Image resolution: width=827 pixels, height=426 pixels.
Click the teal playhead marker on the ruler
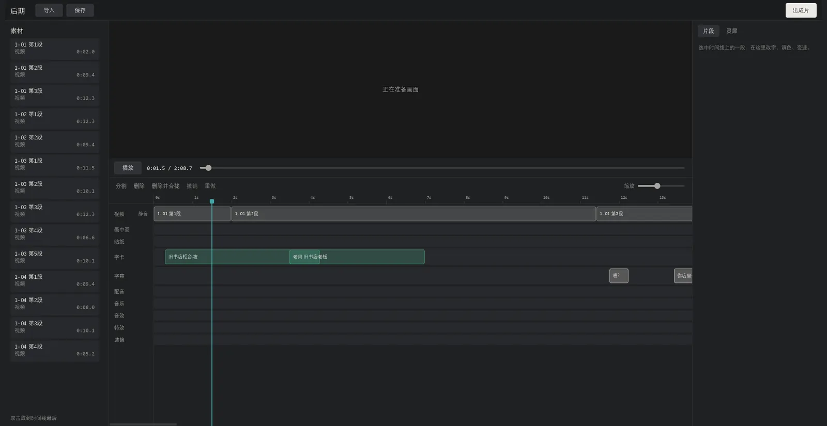tap(212, 201)
